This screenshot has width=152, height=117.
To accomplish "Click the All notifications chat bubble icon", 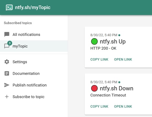I will point(7,35).
